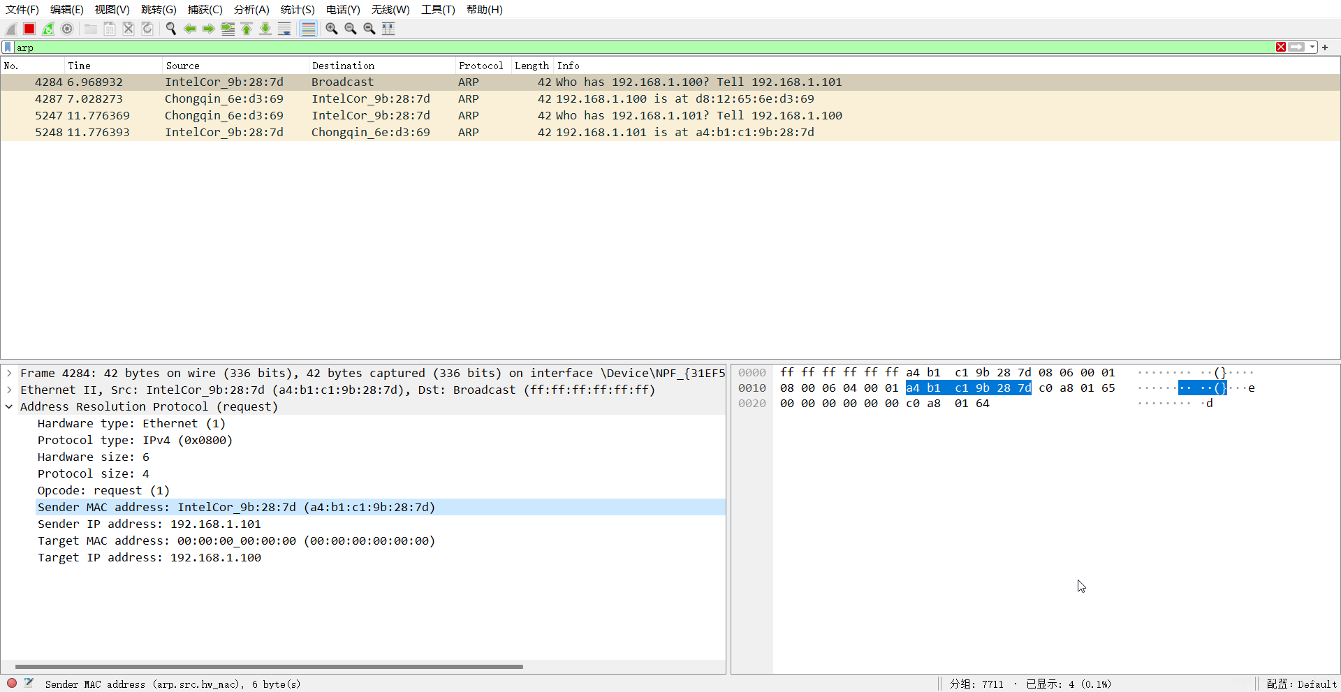Add a display filter button with plus
The height and width of the screenshot is (692, 1341).
1325,47
